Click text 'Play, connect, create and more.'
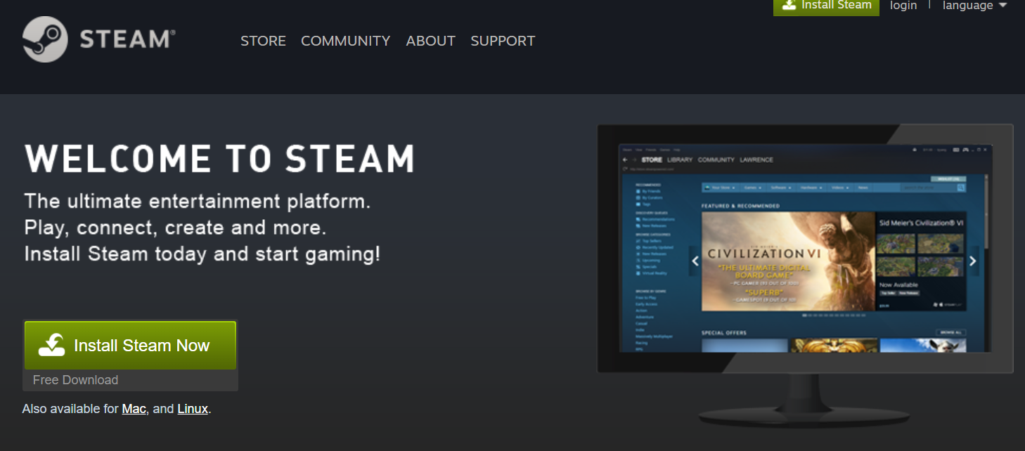1025x451 pixels. tap(175, 228)
